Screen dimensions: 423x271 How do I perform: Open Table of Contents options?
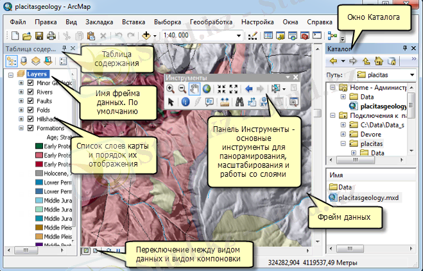click(63, 61)
